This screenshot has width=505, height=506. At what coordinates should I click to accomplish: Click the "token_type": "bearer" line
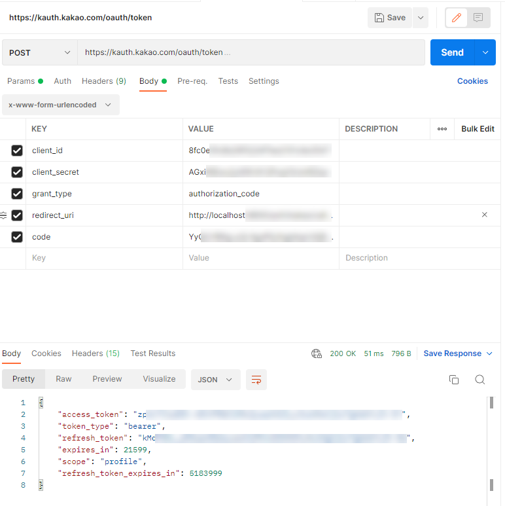point(111,426)
